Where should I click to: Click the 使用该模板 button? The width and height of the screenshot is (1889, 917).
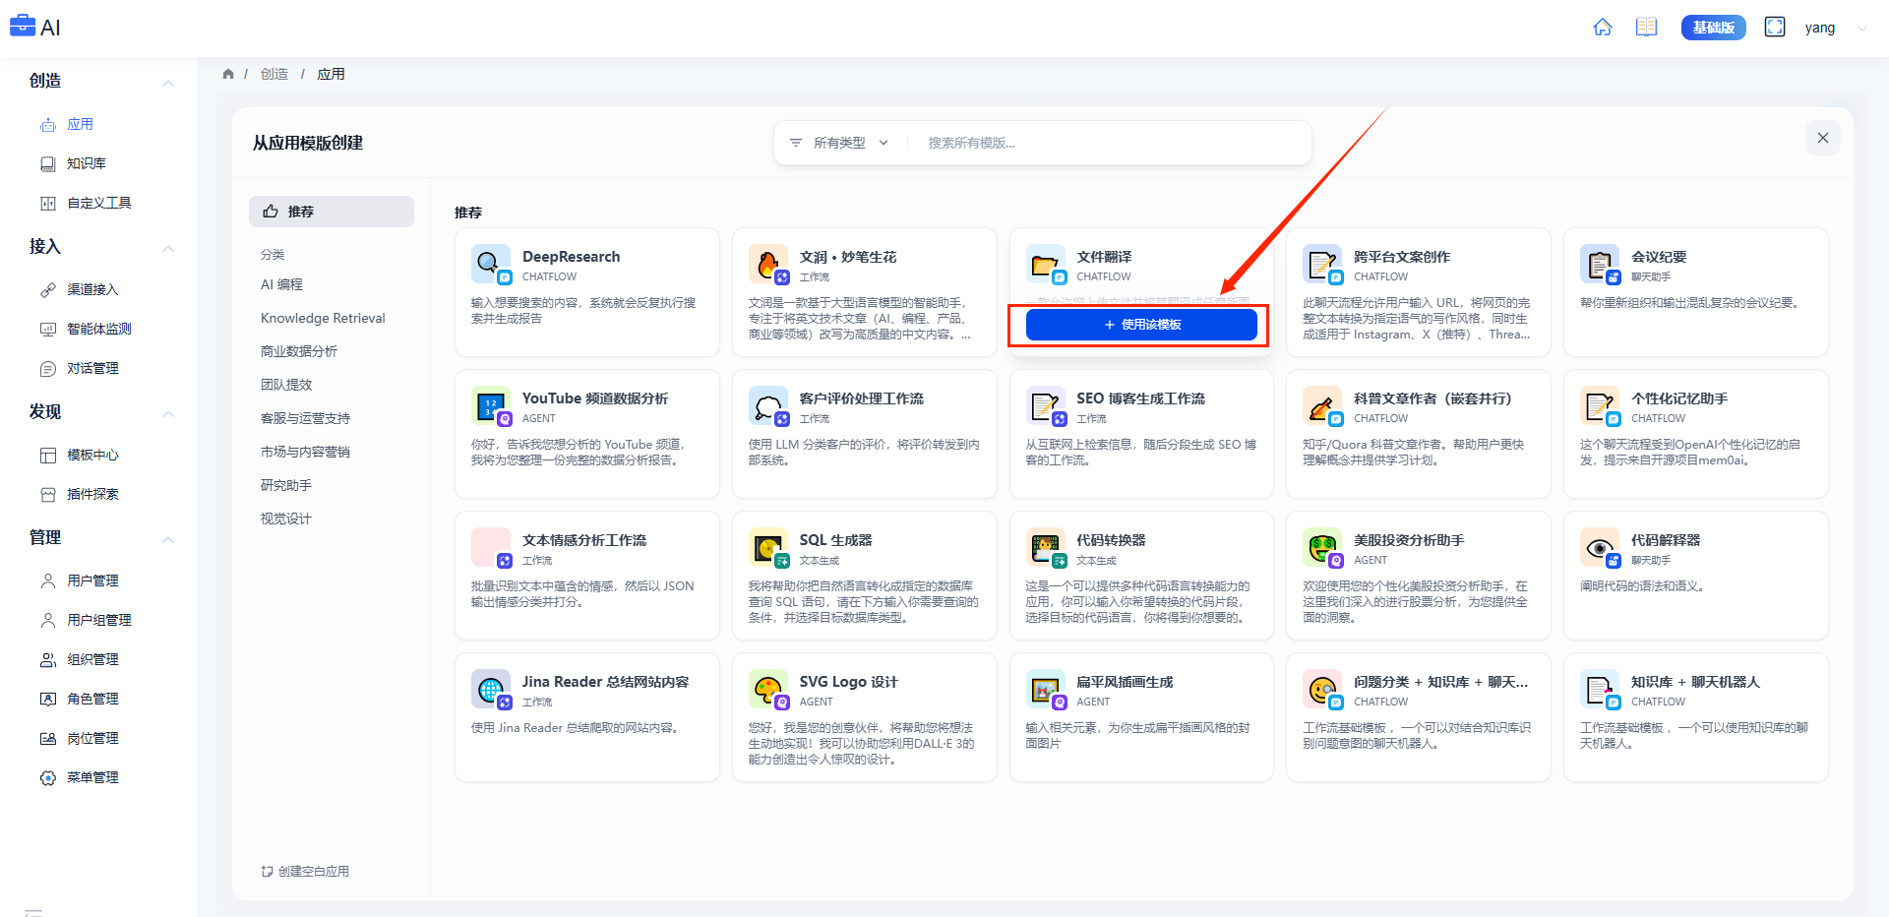point(1141,325)
